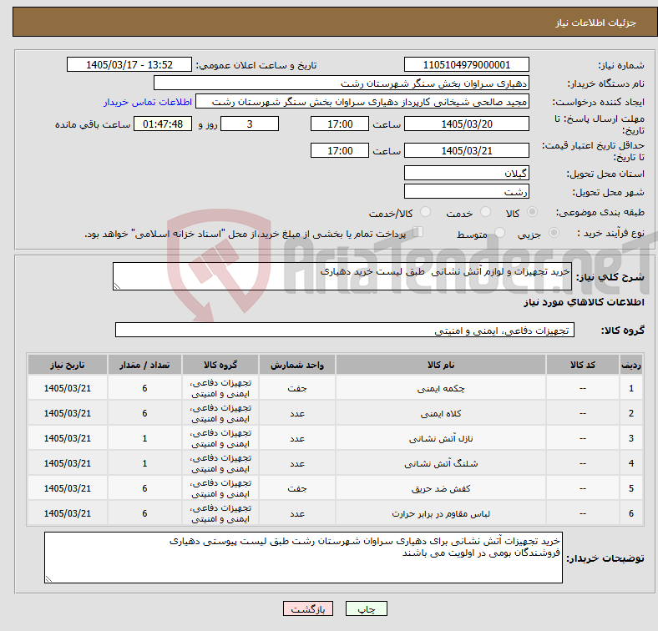Click the بازگشت back button

(308, 608)
